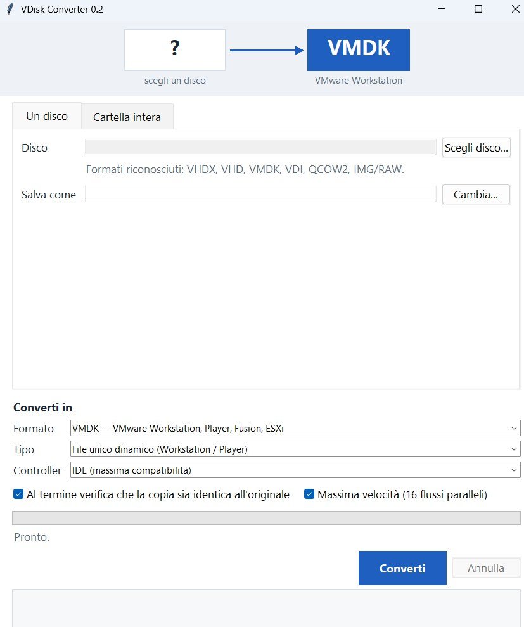Click the log output area at bottom
This screenshot has width=524, height=627.
click(266, 608)
